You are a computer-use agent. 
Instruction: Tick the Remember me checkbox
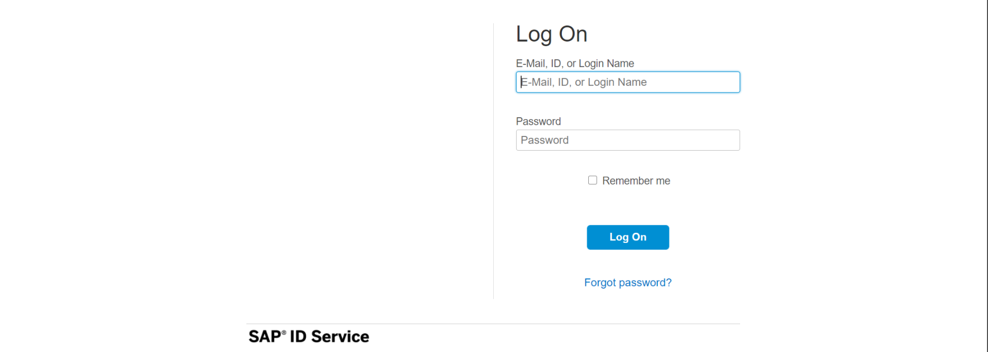pyautogui.click(x=592, y=181)
